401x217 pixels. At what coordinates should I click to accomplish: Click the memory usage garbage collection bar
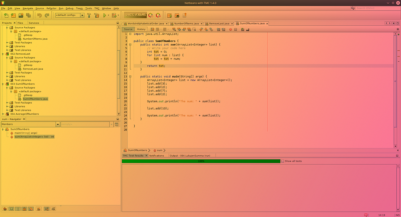coord(135,15)
